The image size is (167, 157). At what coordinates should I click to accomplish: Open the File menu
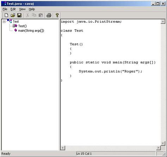click(5, 9)
